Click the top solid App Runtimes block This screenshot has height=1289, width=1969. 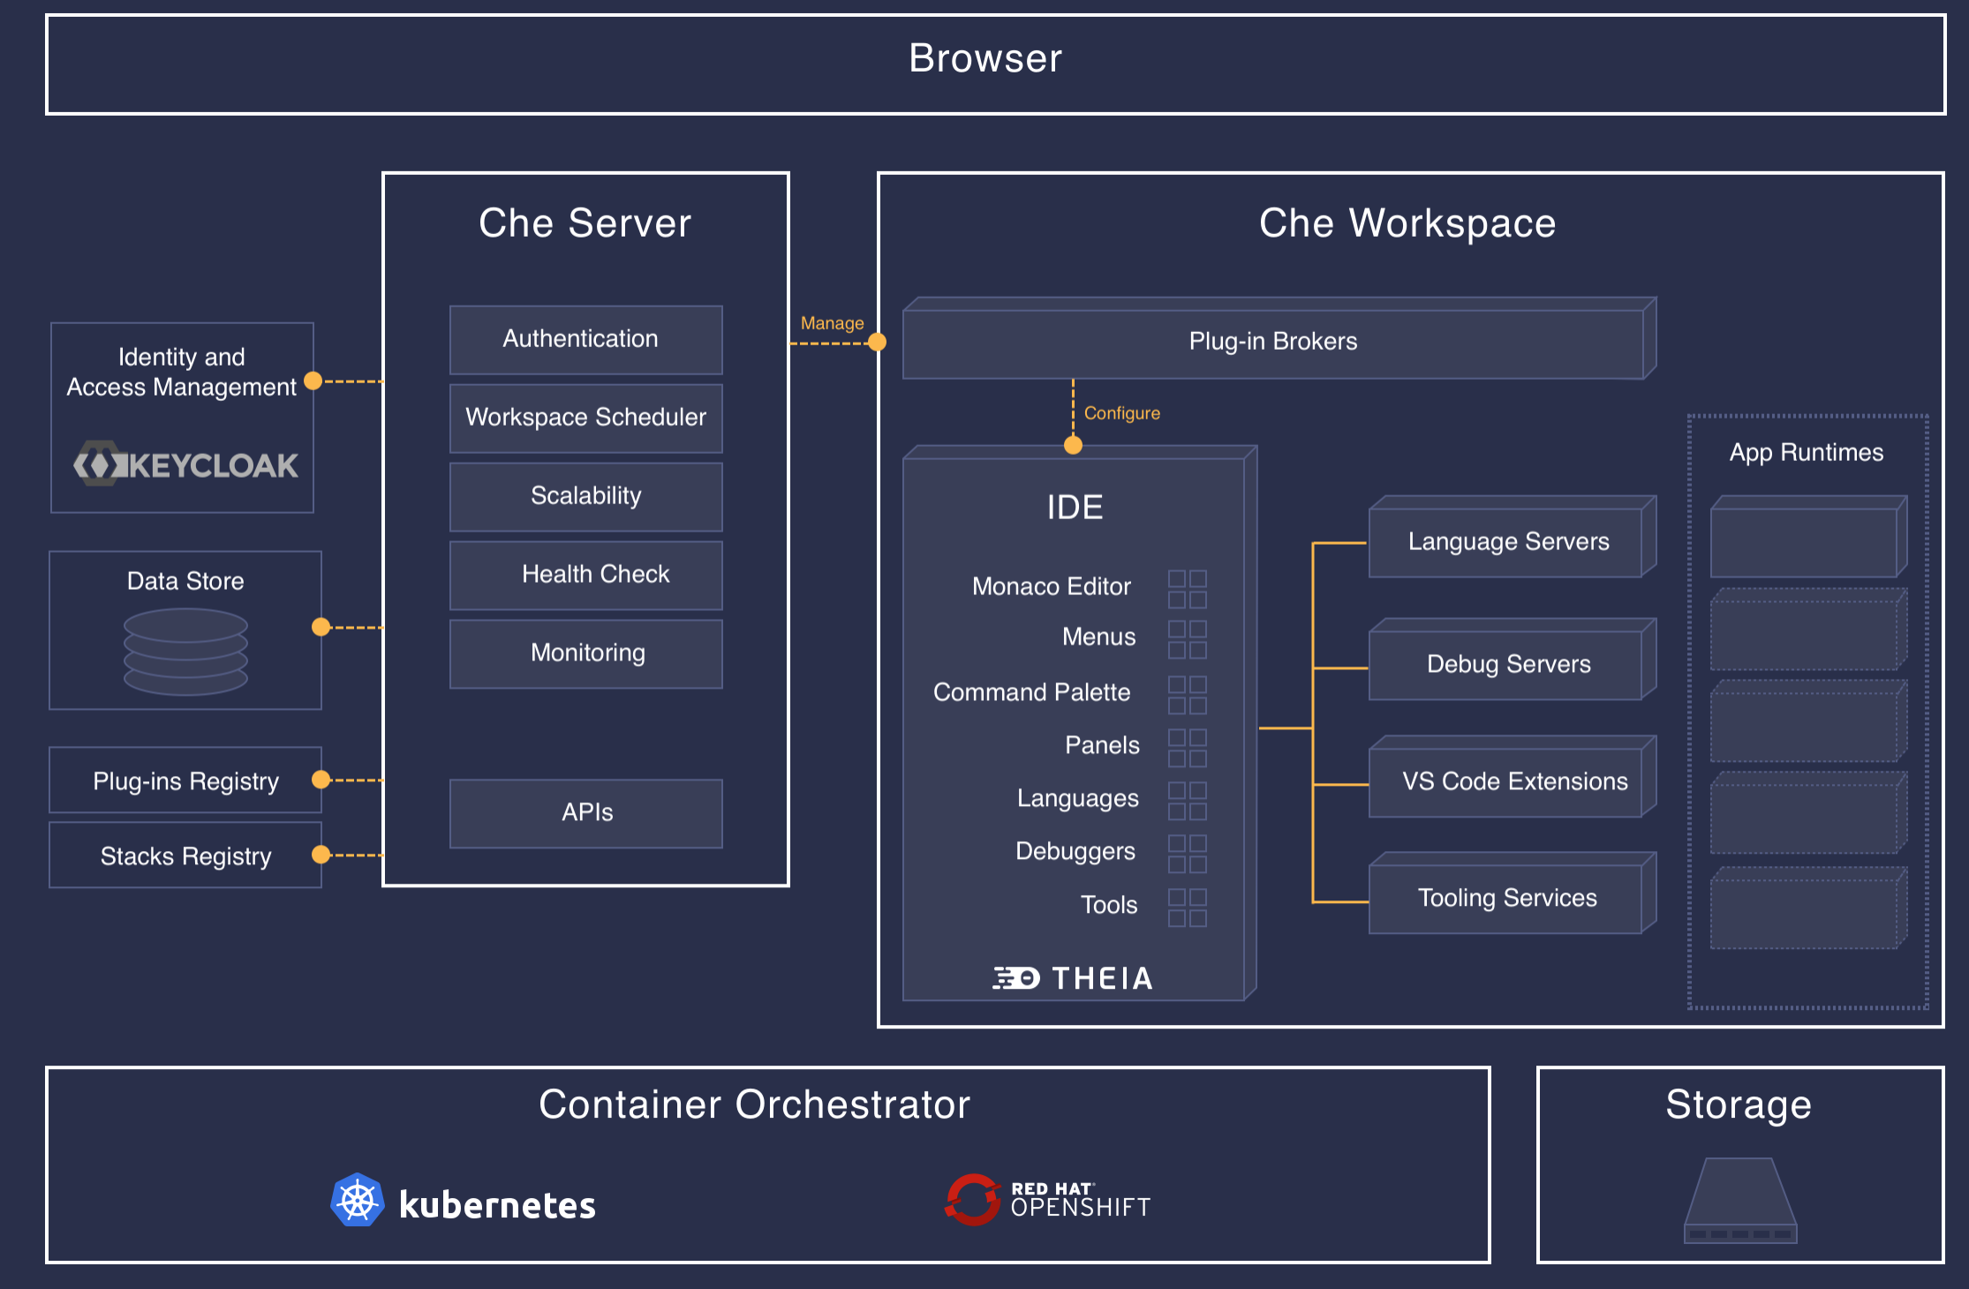point(1803,542)
